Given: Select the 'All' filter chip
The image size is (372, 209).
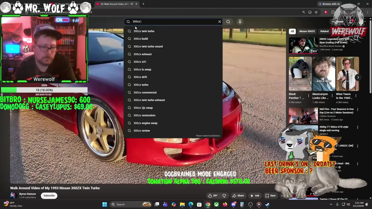Looking at the screenshot, I should click(292, 31).
